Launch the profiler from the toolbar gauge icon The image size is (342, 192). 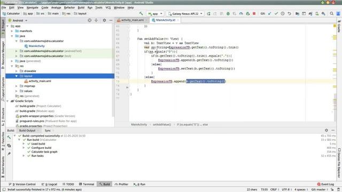tap(241, 13)
